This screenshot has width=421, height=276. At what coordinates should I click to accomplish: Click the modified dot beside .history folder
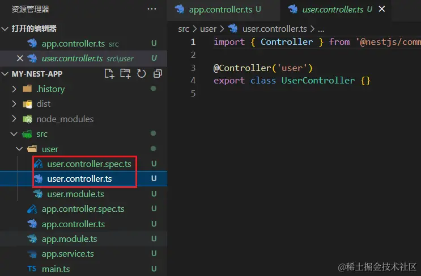coord(154,89)
